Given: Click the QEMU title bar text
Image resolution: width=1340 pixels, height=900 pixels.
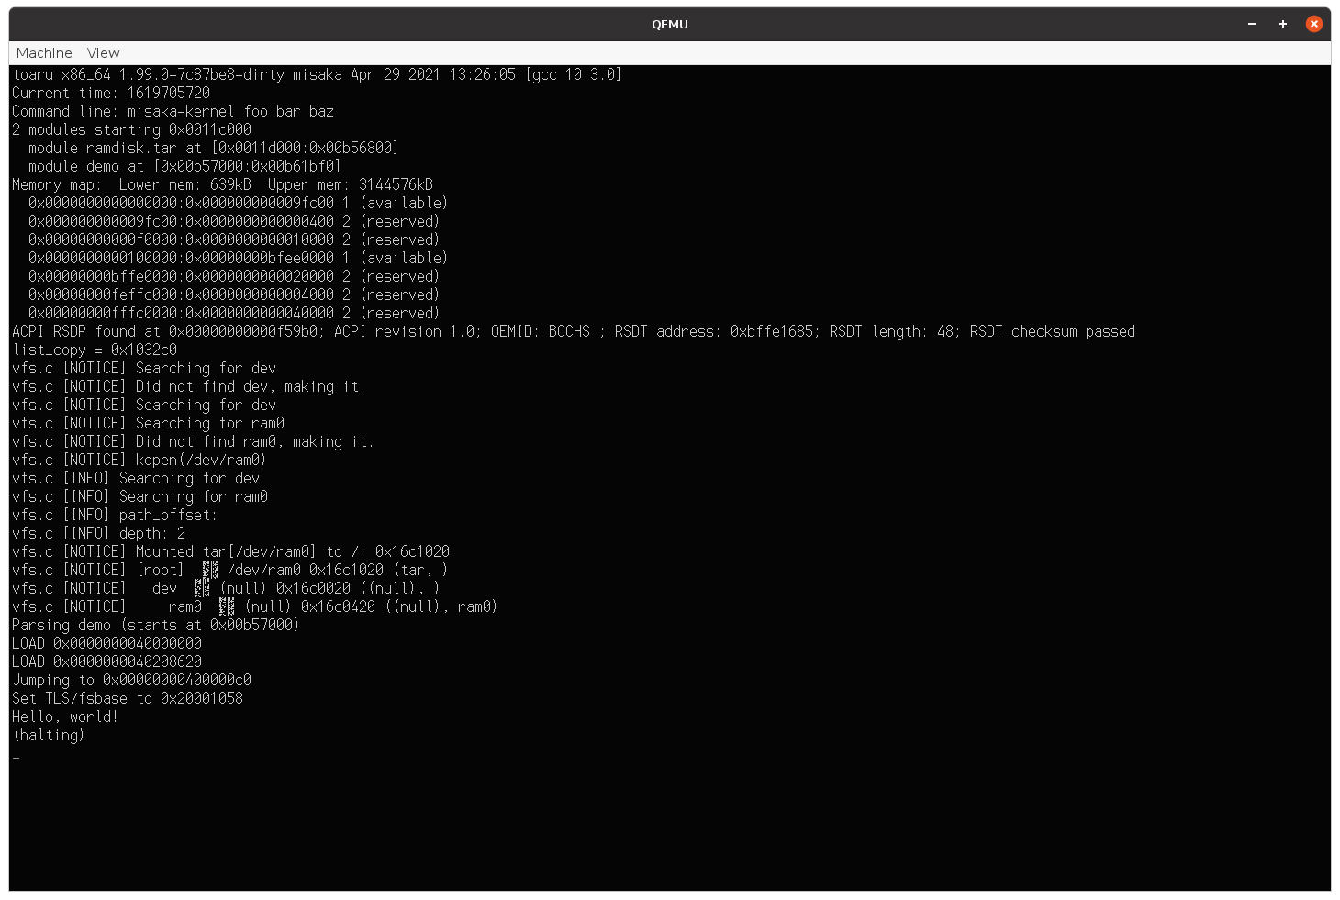Looking at the screenshot, I should coord(670,25).
